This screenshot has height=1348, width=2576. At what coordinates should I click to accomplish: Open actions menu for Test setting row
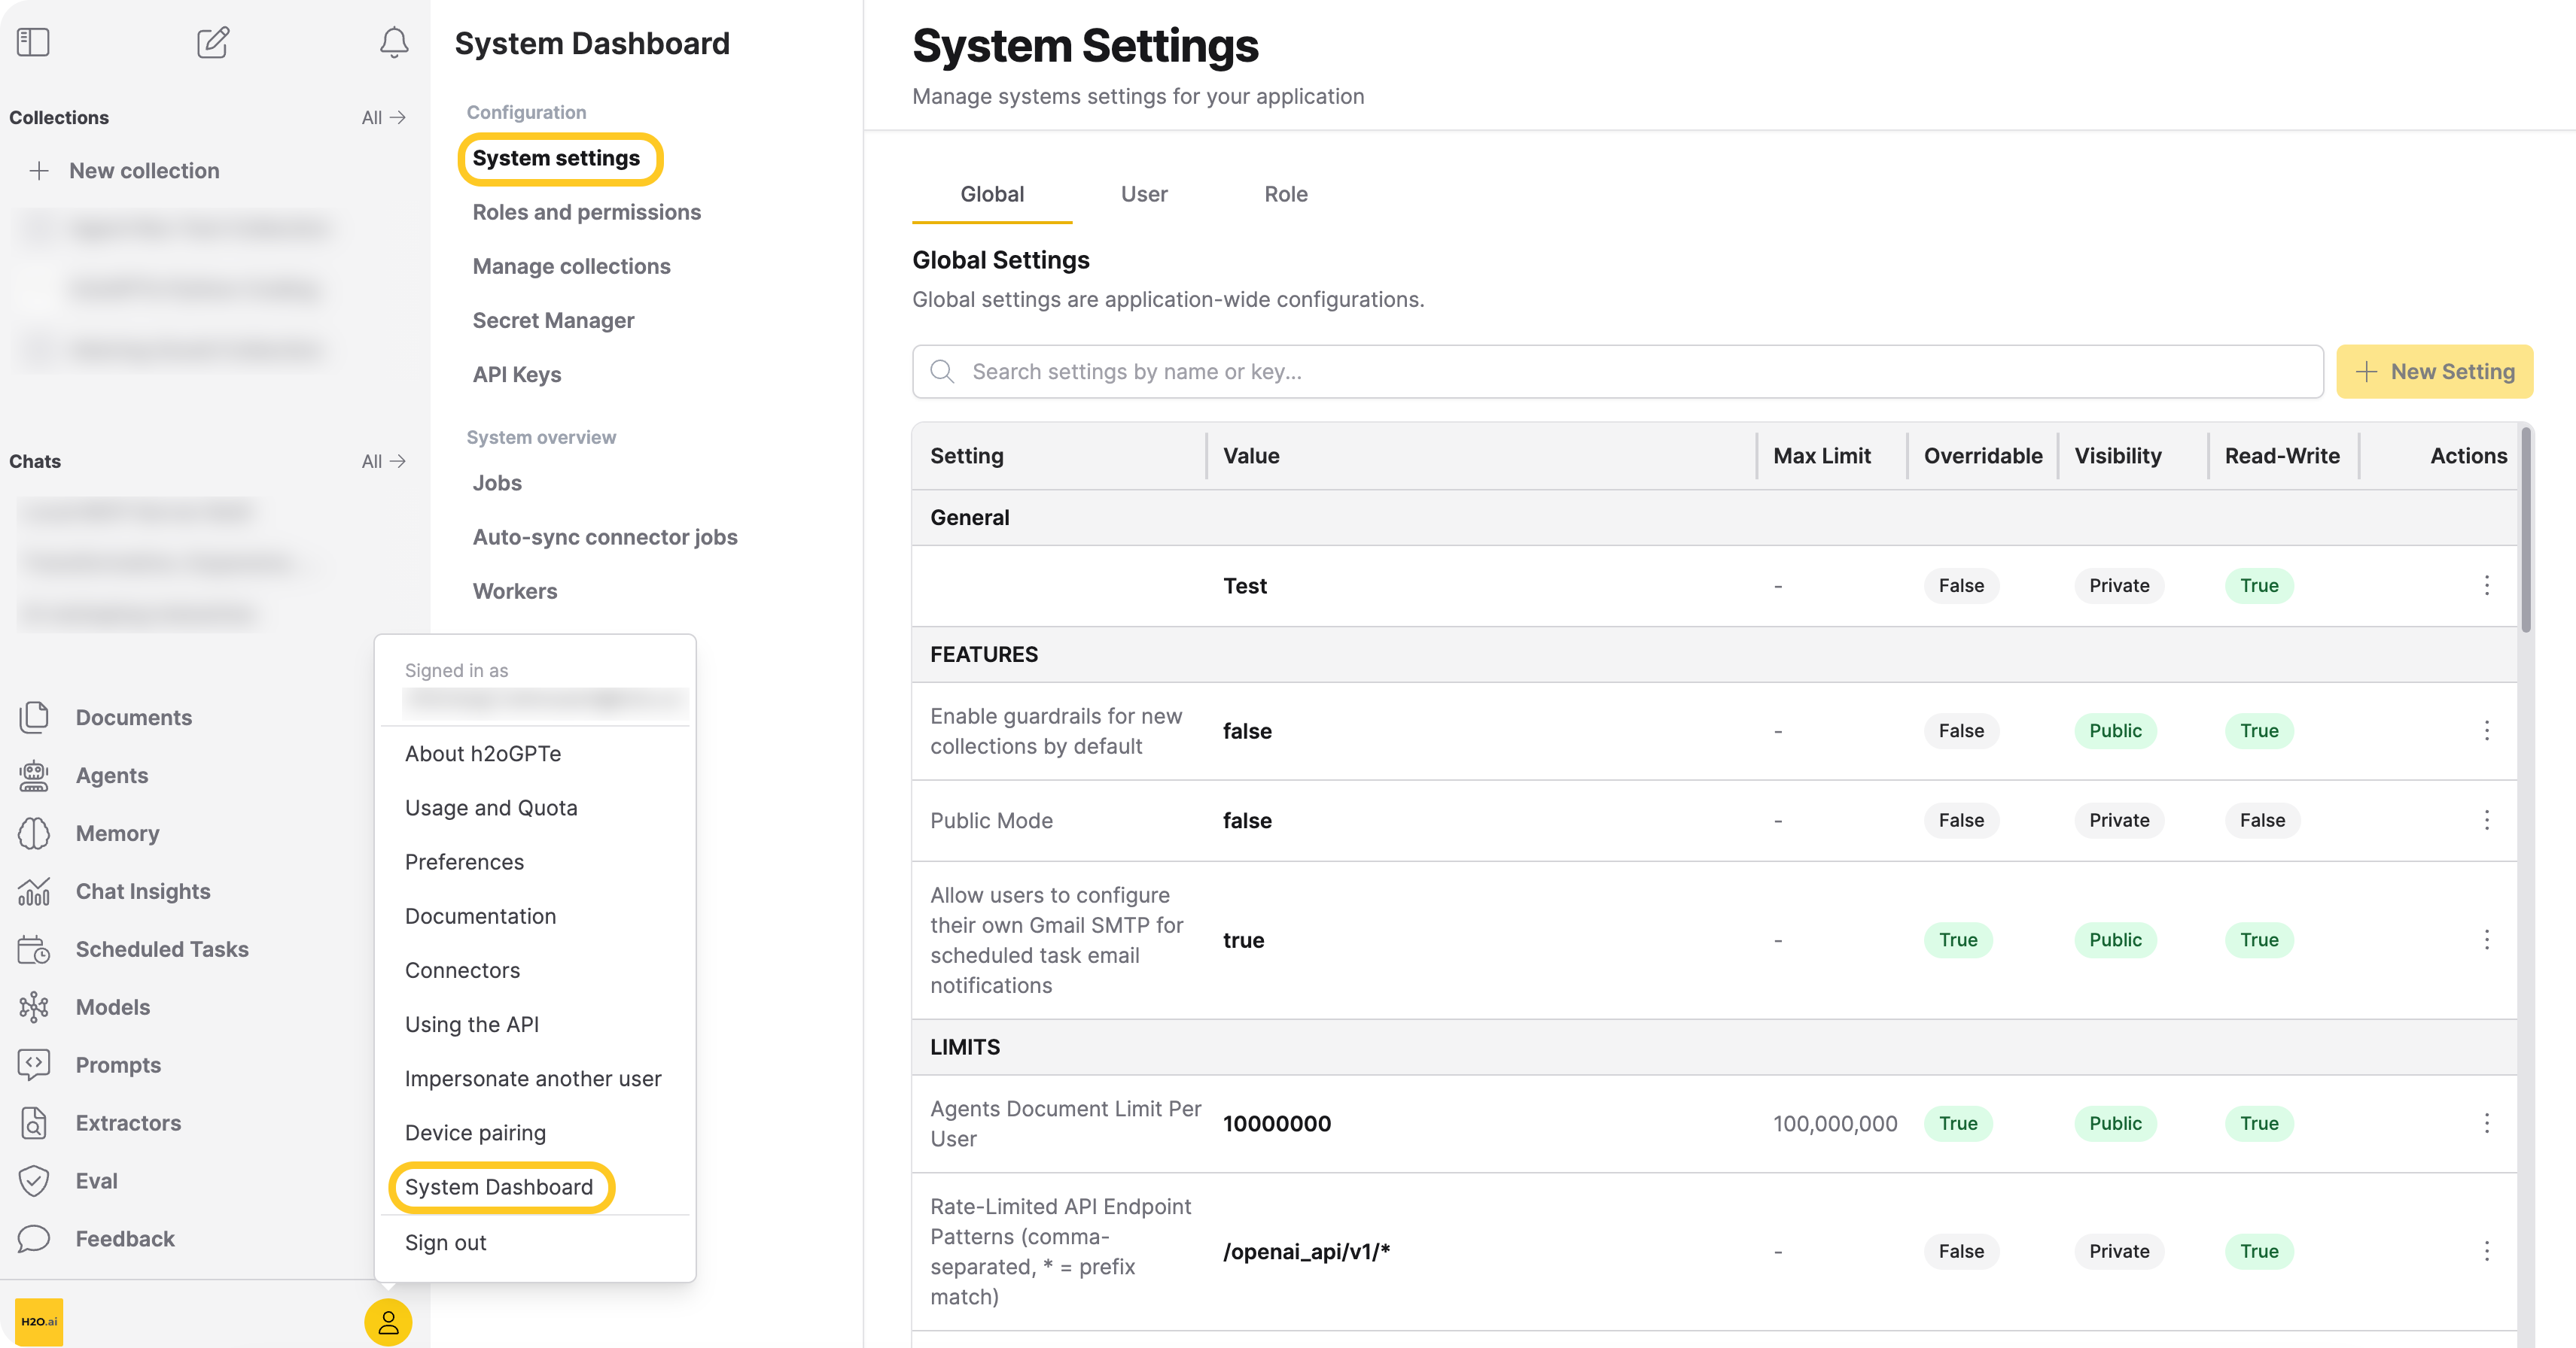coord(2487,585)
